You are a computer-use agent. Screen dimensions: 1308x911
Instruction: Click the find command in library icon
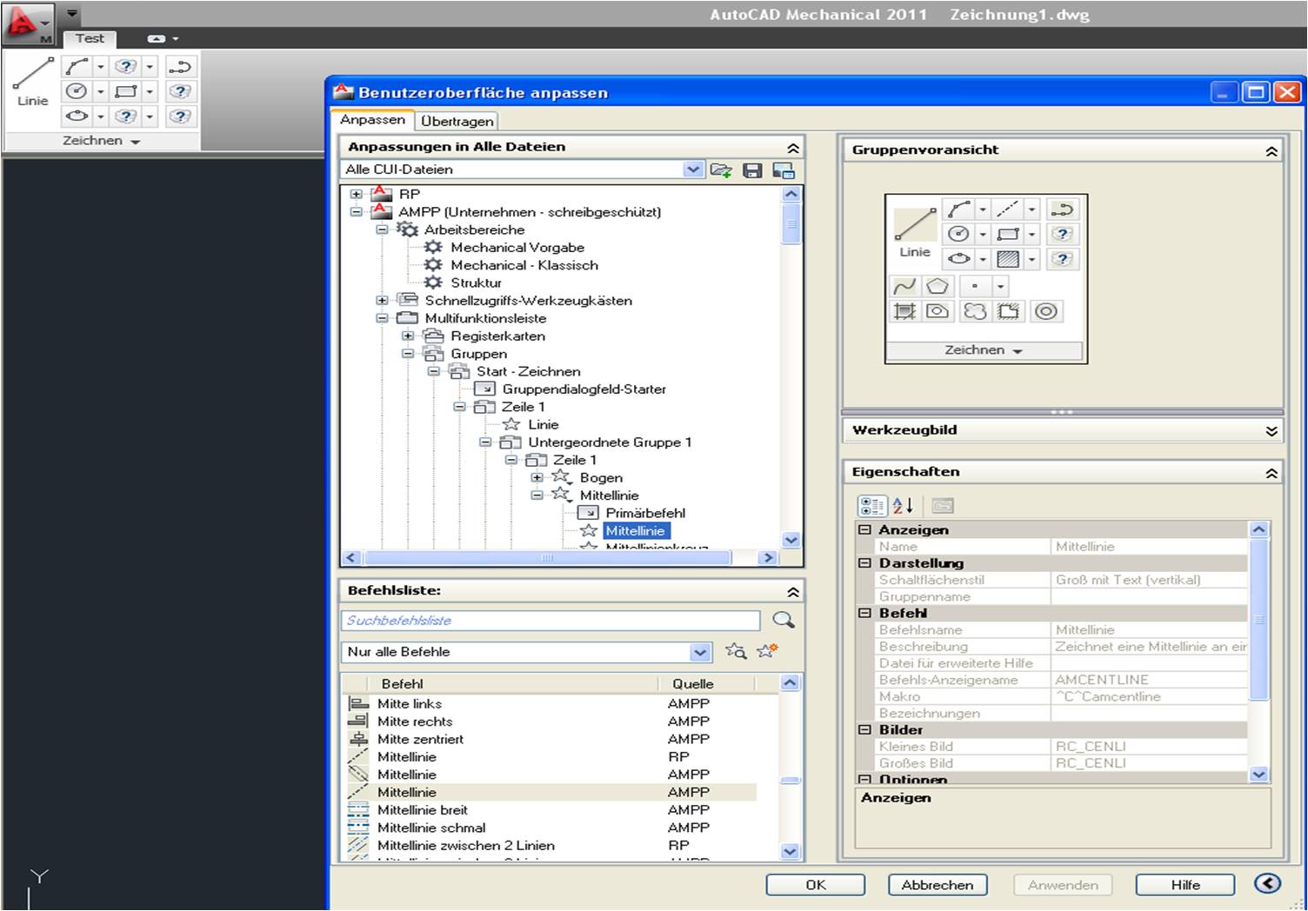point(736,651)
